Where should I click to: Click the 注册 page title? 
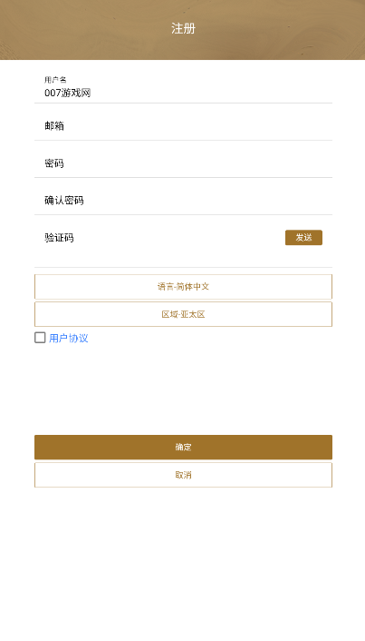point(183,29)
